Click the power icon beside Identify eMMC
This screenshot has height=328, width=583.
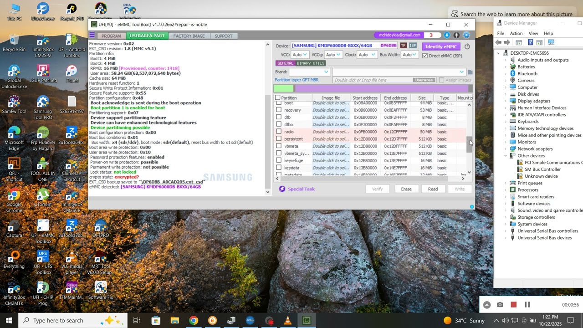point(467,46)
